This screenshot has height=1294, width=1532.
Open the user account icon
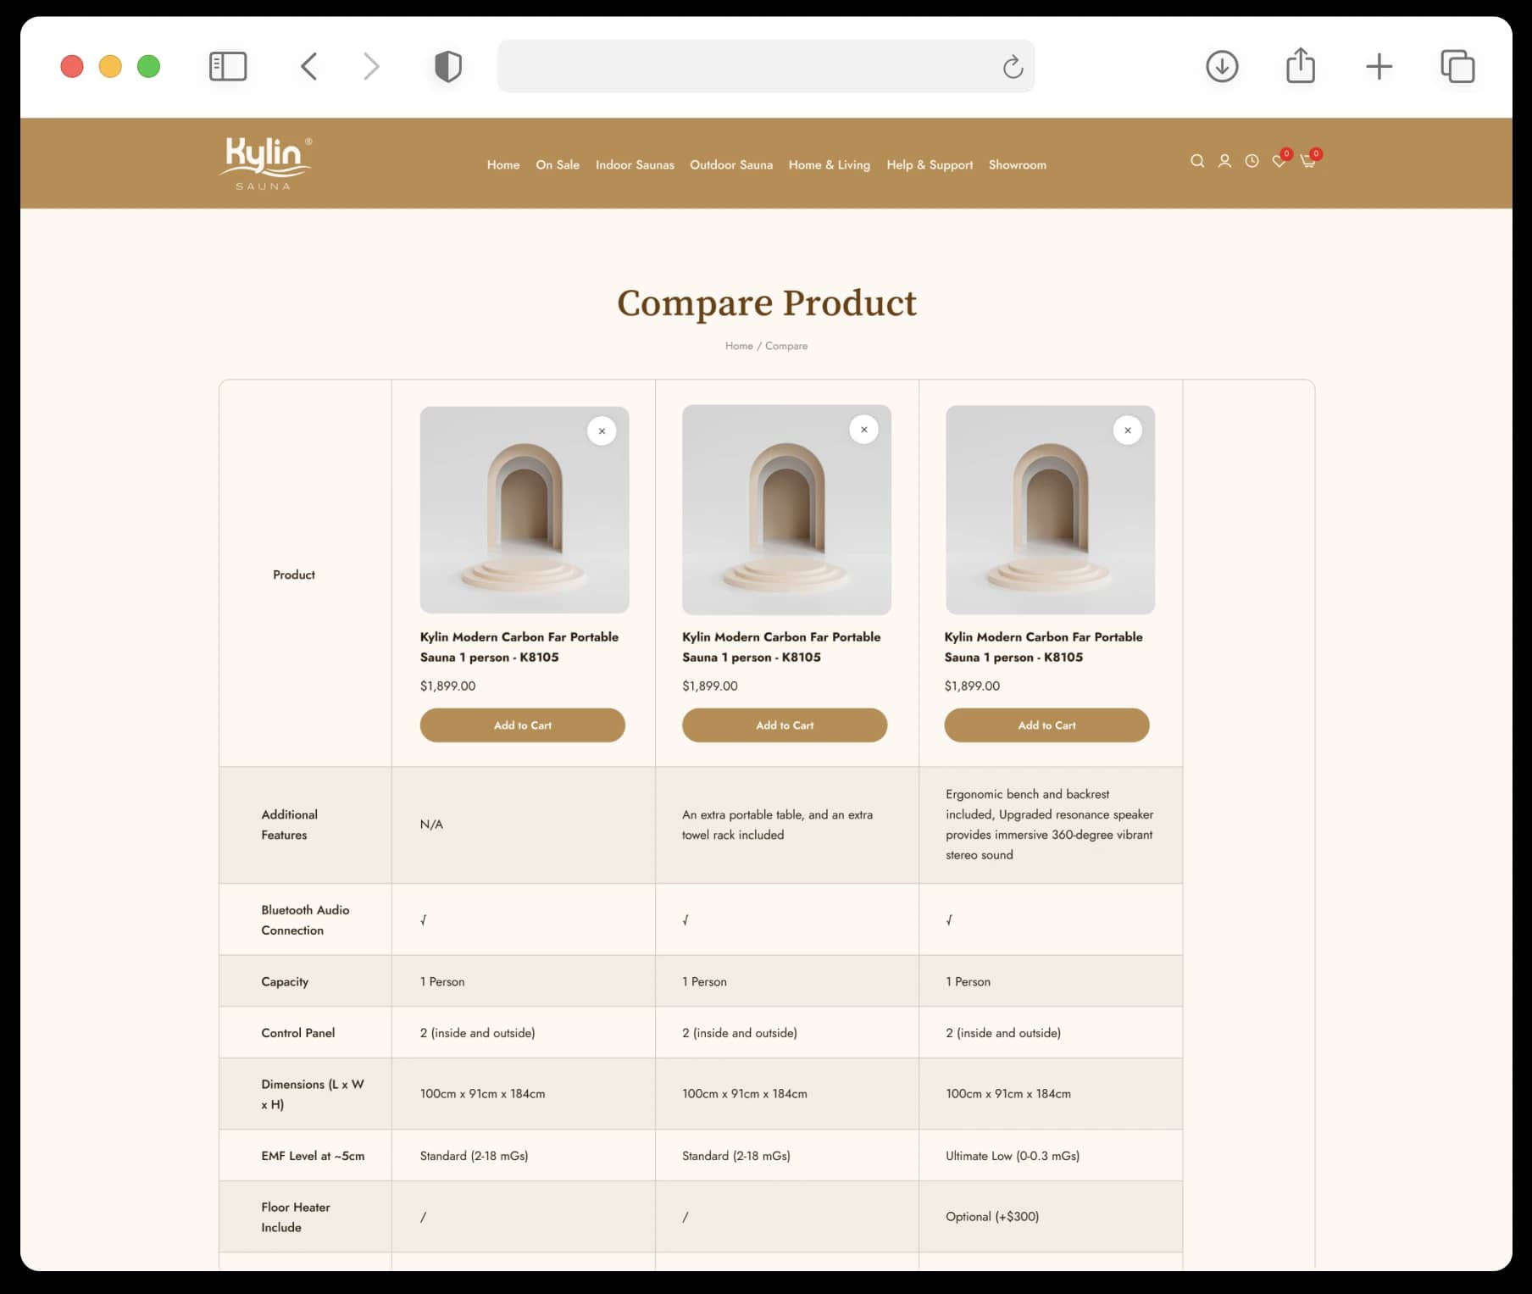tap(1224, 161)
